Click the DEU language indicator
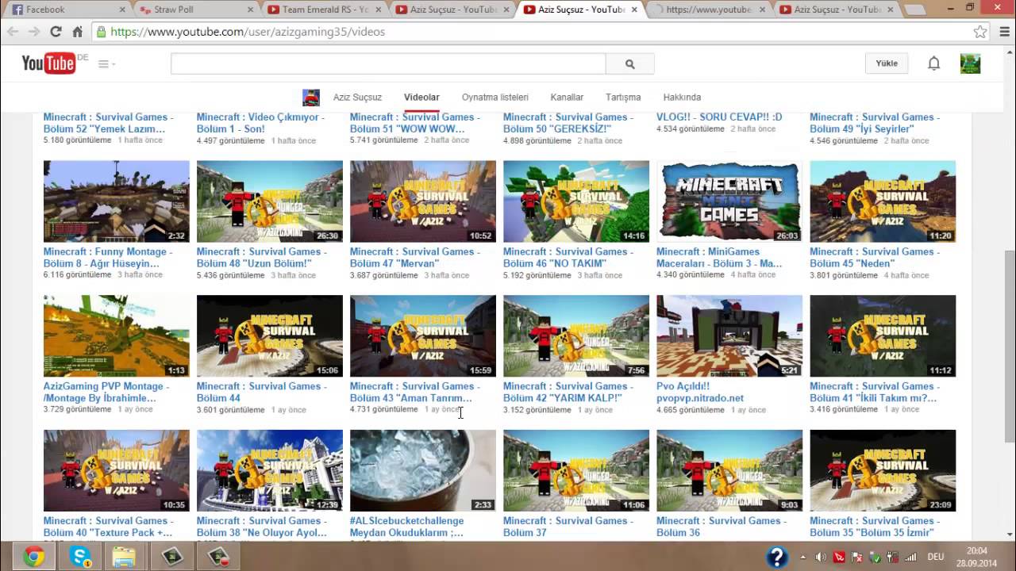 935,558
